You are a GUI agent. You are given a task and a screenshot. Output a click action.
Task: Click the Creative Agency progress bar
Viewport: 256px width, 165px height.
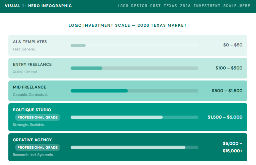pos(134,147)
